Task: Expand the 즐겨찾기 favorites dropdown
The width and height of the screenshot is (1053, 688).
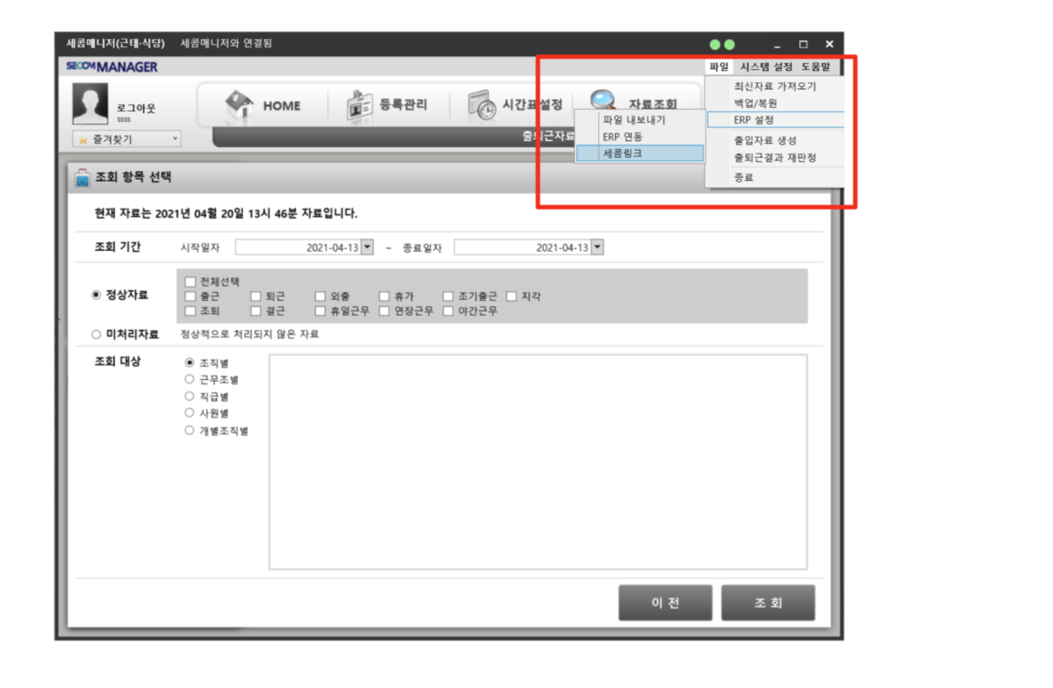Action: (x=175, y=138)
